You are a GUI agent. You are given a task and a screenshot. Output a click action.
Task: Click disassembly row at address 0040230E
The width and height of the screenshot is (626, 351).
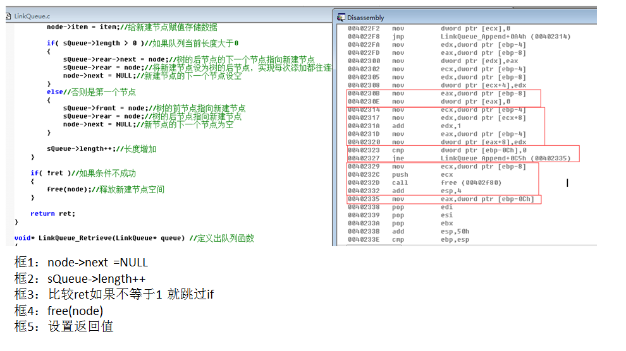pos(429,102)
